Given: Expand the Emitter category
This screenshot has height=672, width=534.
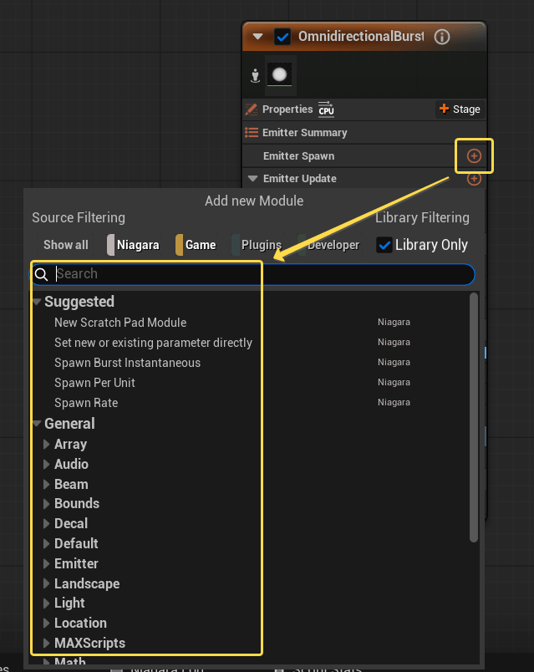Looking at the screenshot, I should tap(46, 563).
